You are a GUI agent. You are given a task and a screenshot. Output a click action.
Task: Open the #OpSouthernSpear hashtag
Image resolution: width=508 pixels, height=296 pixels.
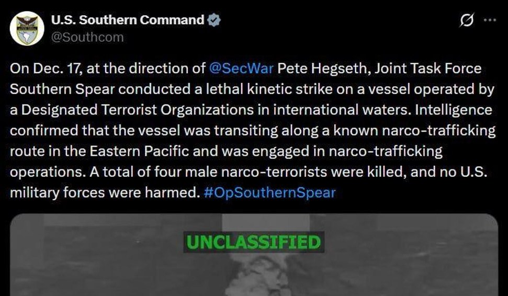click(x=269, y=193)
